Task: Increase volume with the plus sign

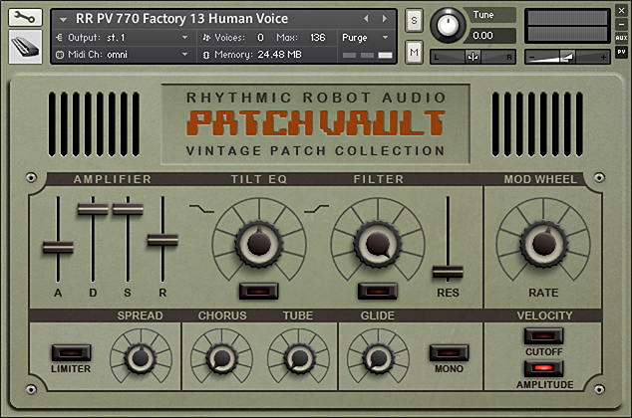Action: pyautogui.click(x=603, y=57)
